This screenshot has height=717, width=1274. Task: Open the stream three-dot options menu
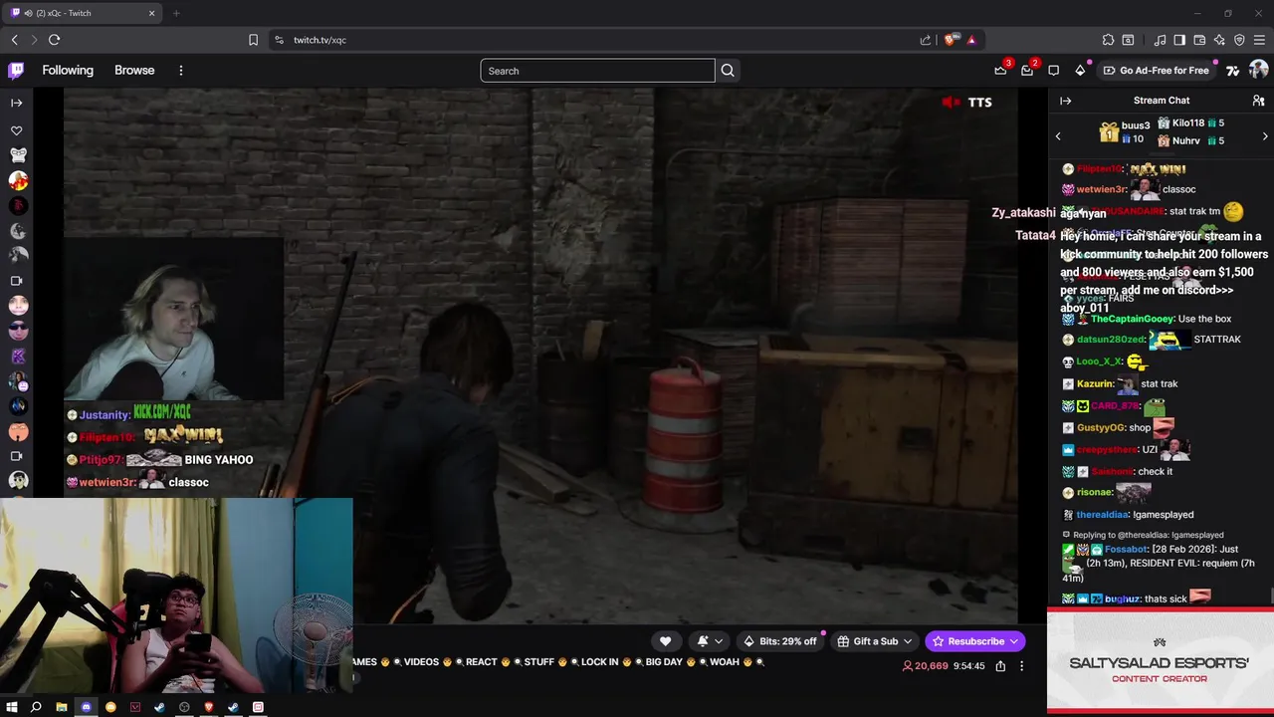pos(1021,666)
